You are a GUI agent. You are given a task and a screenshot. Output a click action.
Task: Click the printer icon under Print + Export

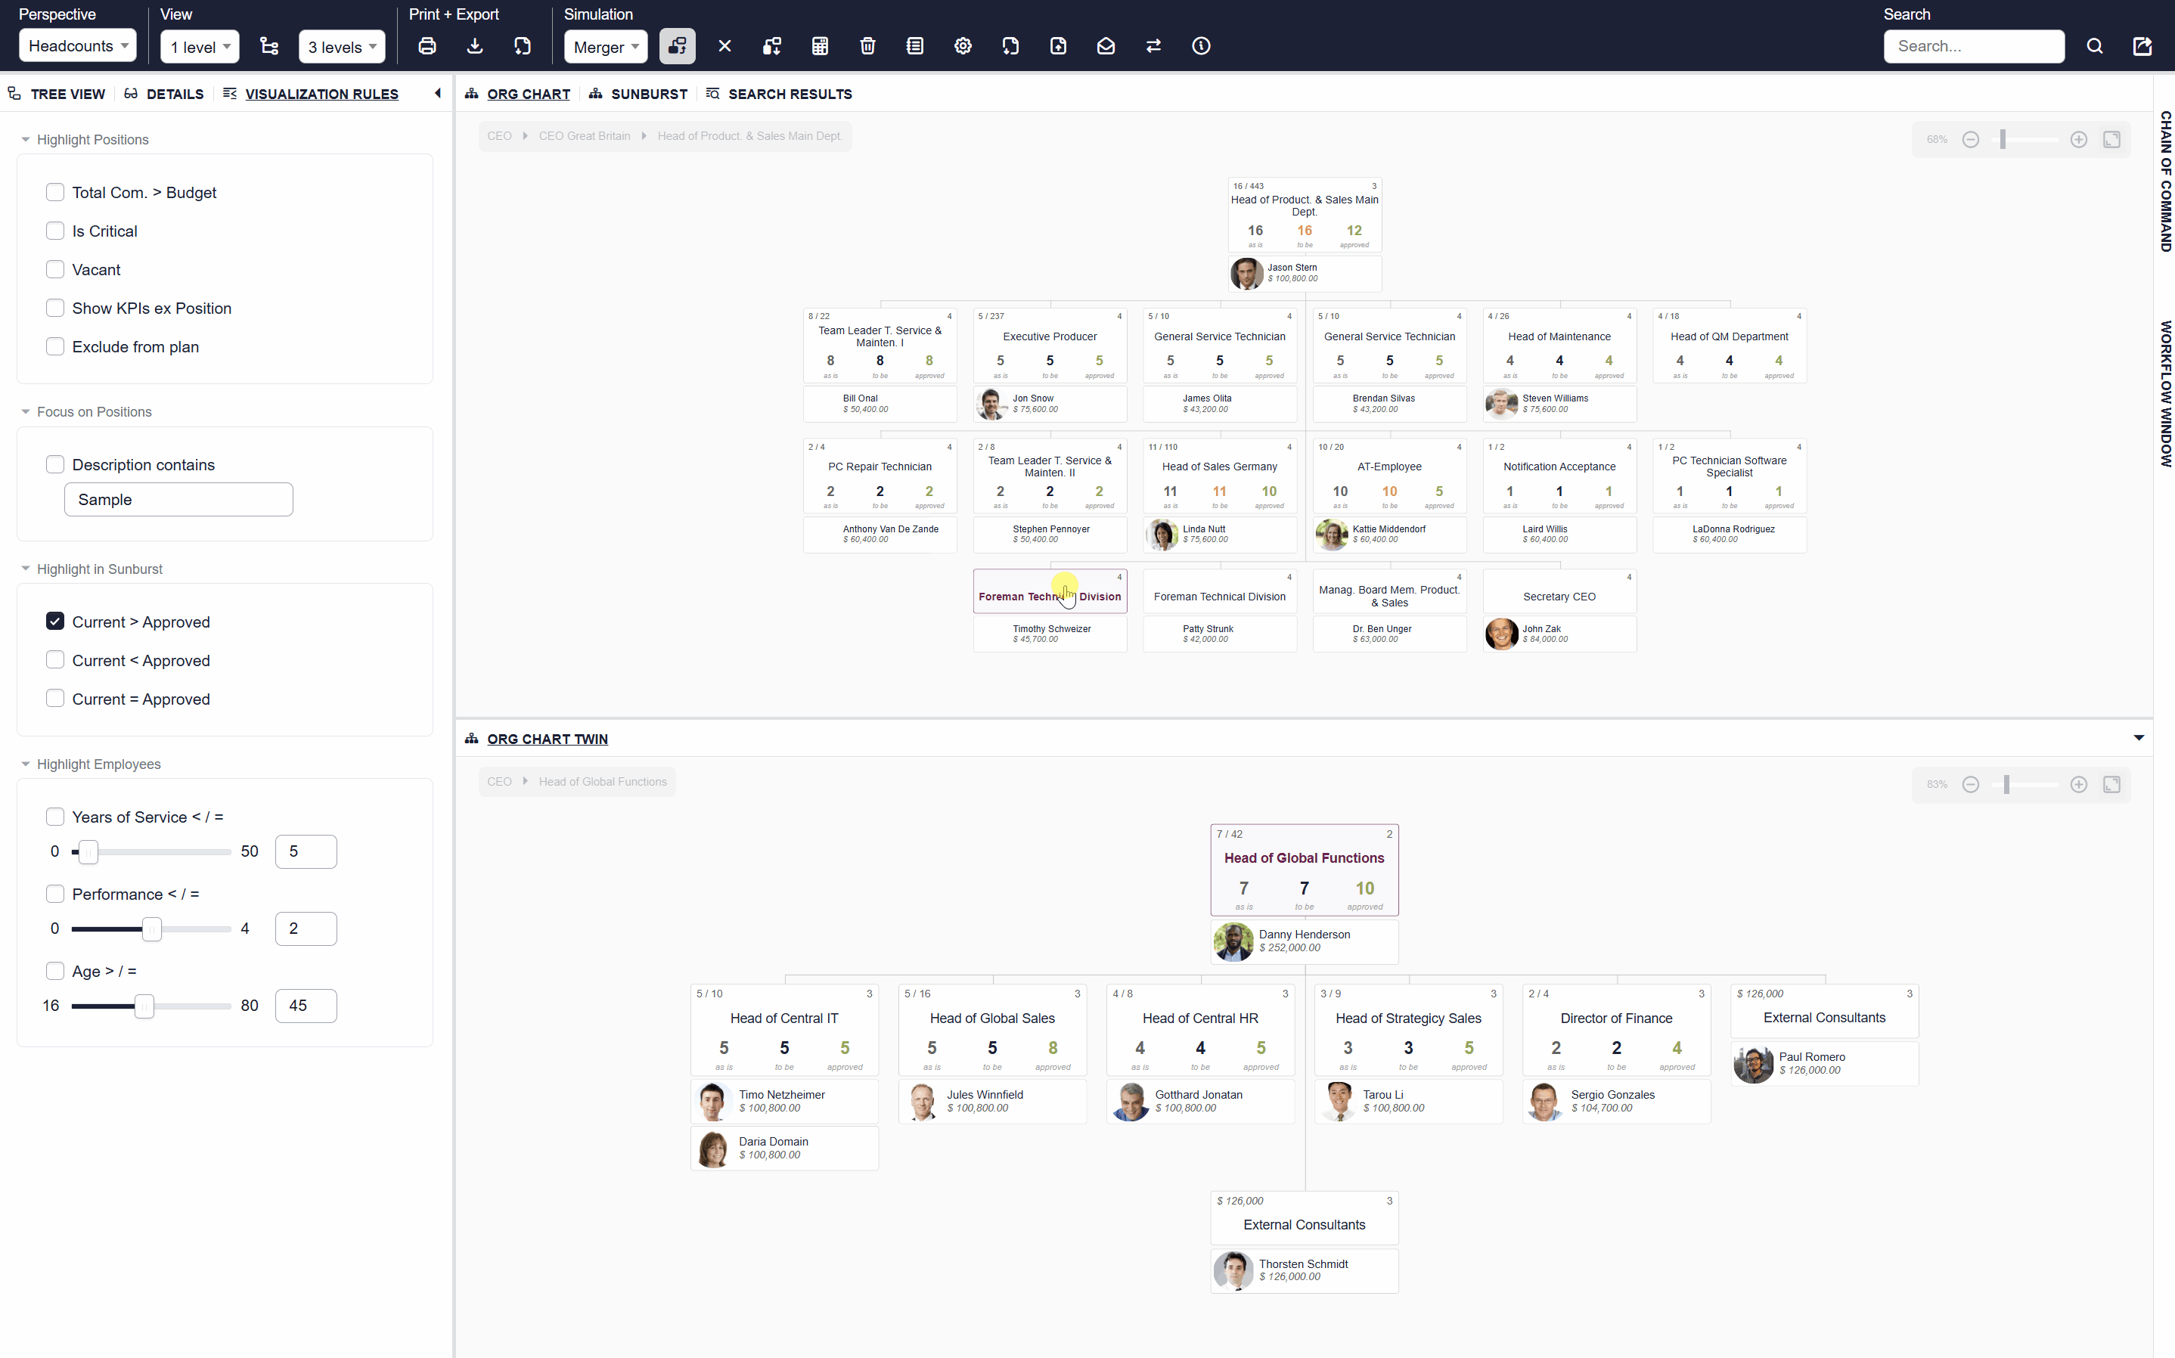click(x=427, y=47)
